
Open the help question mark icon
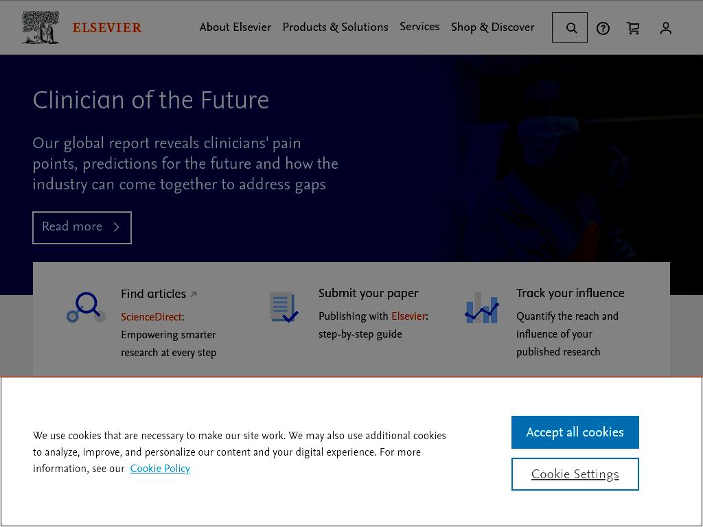pos(603,29)
